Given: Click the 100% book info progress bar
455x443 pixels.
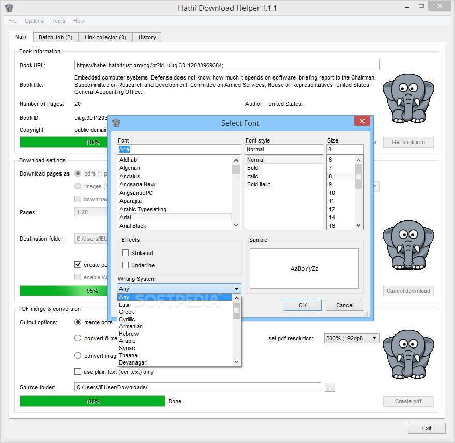Looking at the screenshot, I should [64, 143].
